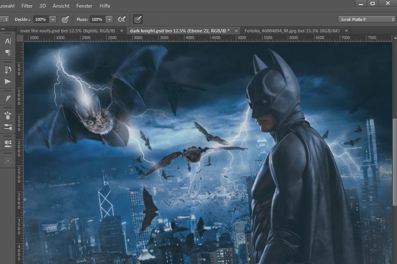Toggle pressure for opacity next to Deckkr.
Image resolution: width=397 pixels, height=264 pixels.
point(65,19)
